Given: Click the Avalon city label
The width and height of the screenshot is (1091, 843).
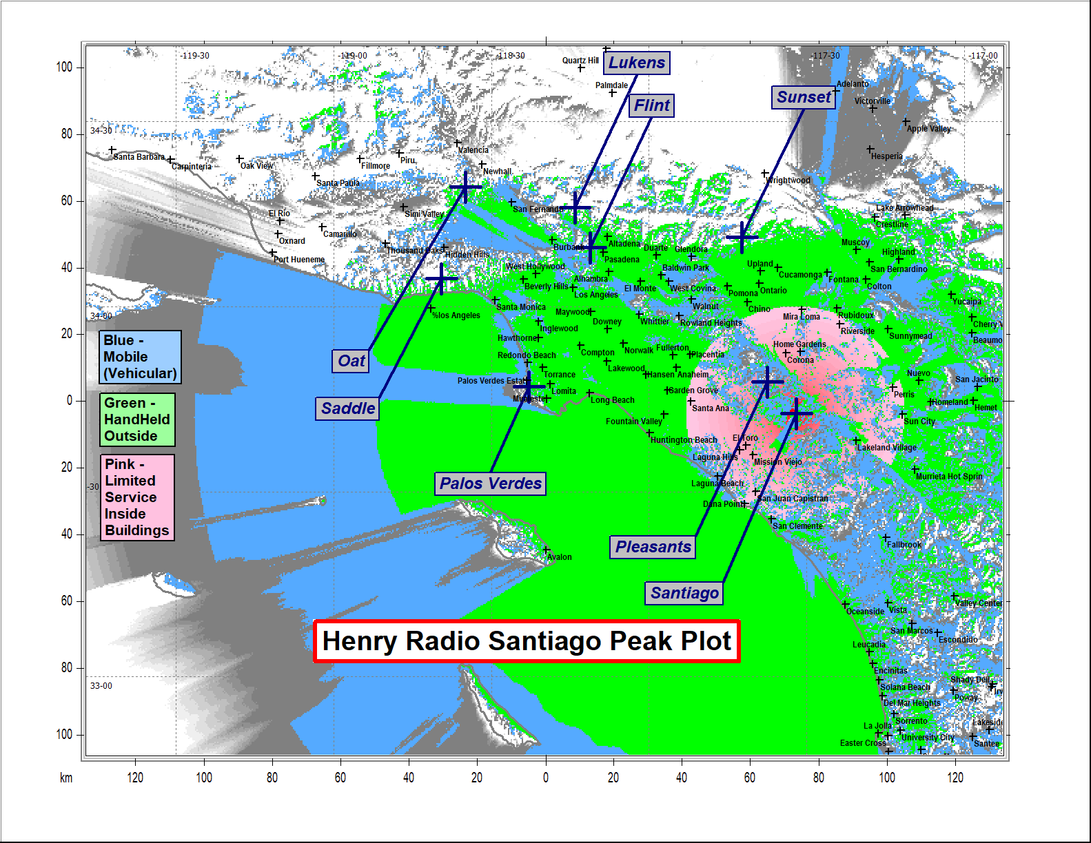Looking at the screenshot, I should click(x=560, y=557).
